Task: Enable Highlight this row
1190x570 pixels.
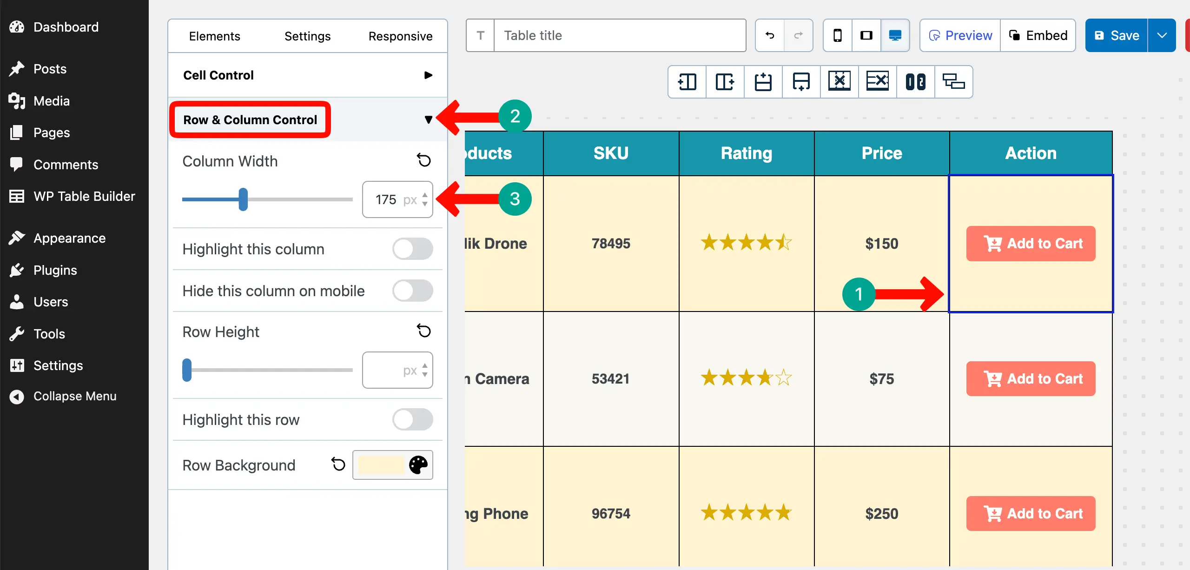Action: [413, 419]
